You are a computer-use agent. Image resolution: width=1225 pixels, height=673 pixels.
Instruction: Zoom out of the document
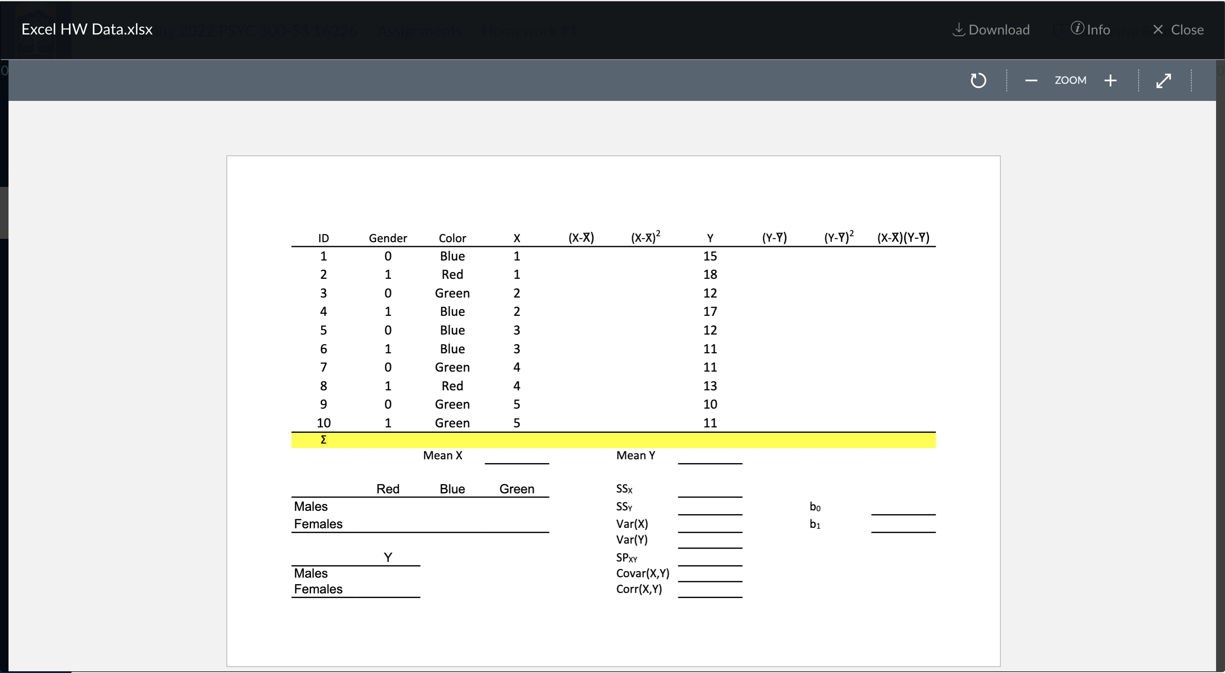pos(1031,80)
